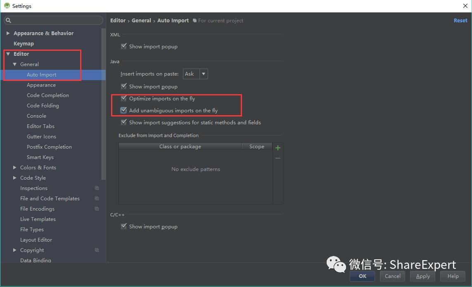This screenshot has height=287, width=472.
Task: Open Gutter Icons settings
Action: click(x=41, y=136)
